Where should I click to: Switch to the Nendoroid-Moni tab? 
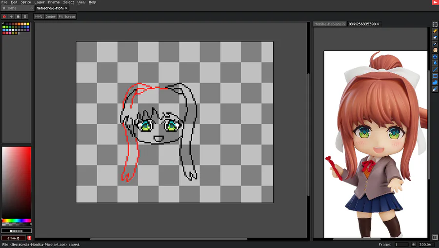pyautogui.click(x=52, y=8)
